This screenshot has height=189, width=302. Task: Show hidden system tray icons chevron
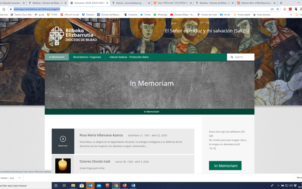pyautogui.click(x=278, y=186)
